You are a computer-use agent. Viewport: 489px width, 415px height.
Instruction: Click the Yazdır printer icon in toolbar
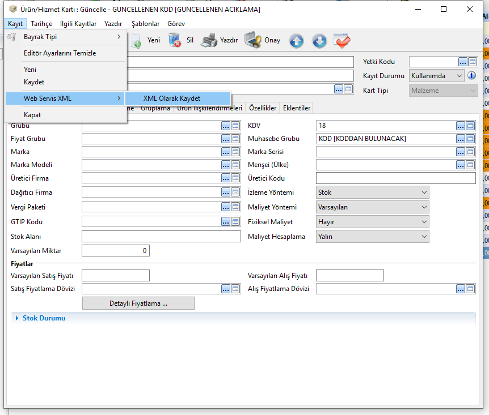[x=209, y=40]
